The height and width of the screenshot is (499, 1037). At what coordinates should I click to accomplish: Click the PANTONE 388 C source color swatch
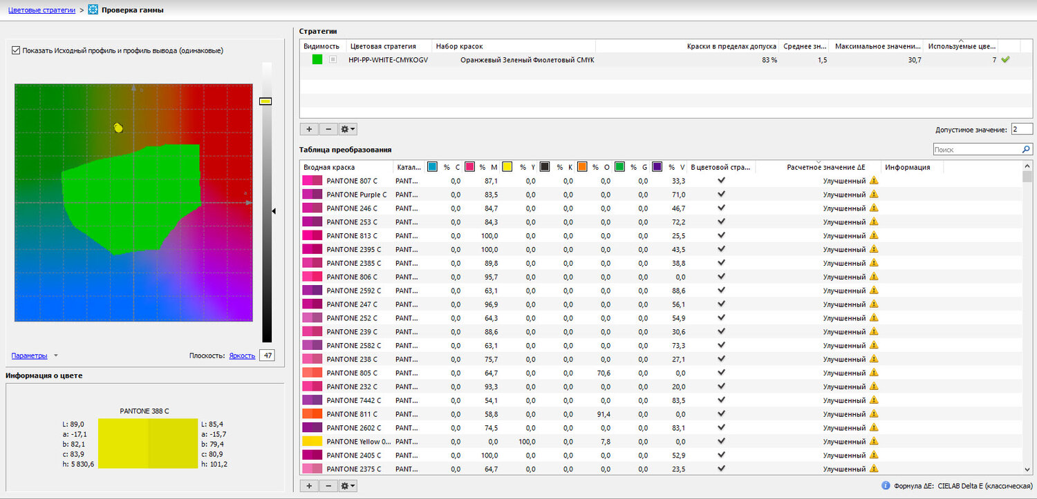(123, 444)
